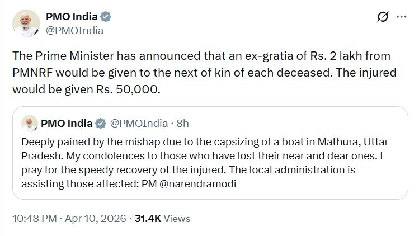
Task: Open the three-dot more options menu
Action: tap(401, 17)
